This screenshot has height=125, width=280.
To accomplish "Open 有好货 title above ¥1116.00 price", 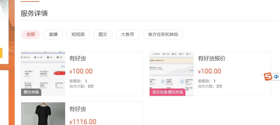I will pos(78,109).
